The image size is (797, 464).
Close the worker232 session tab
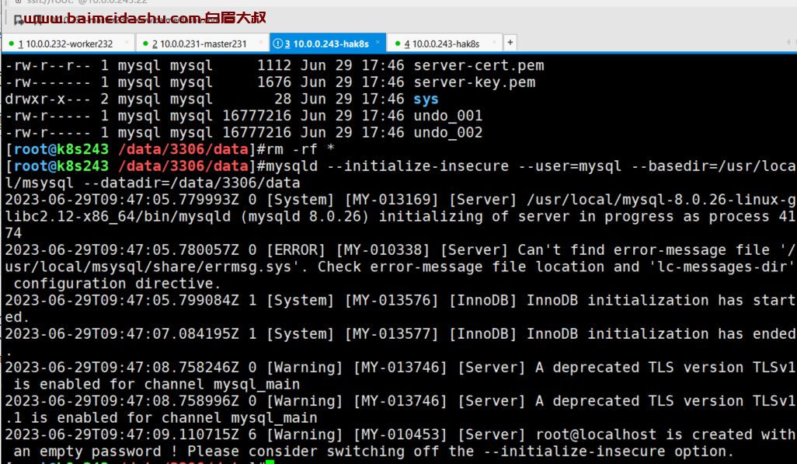(x=127, y=43)
